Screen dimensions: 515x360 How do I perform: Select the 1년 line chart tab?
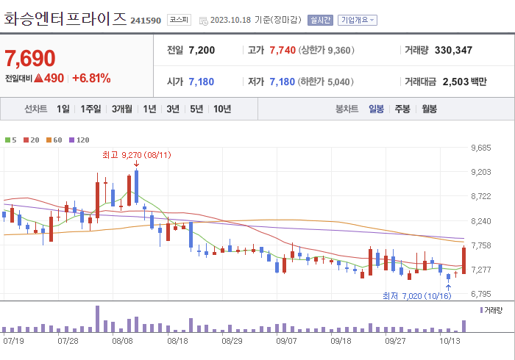[x=150, y=109]
